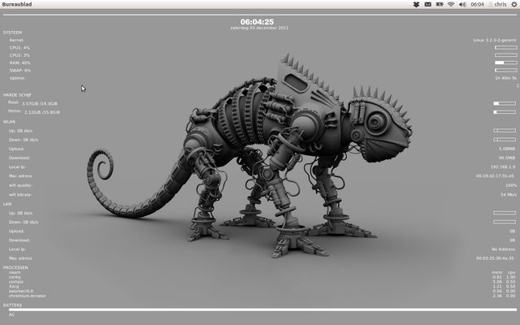
Task: Click the 'chromium-browse' process row
Action: 27,296
